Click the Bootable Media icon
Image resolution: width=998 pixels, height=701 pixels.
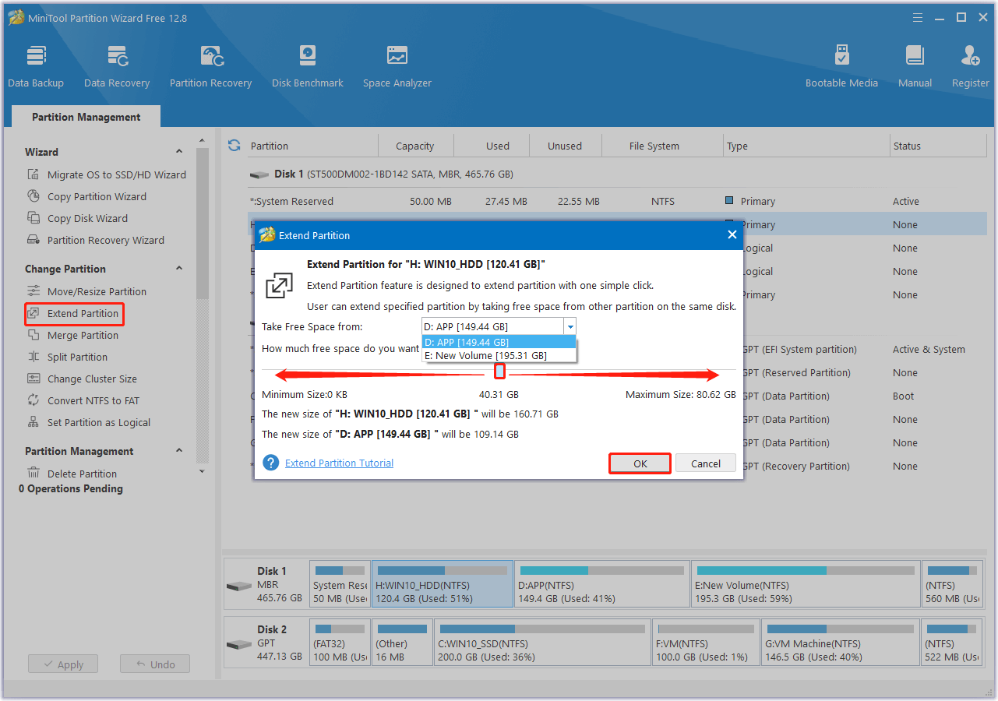click(x=841, y=64)
